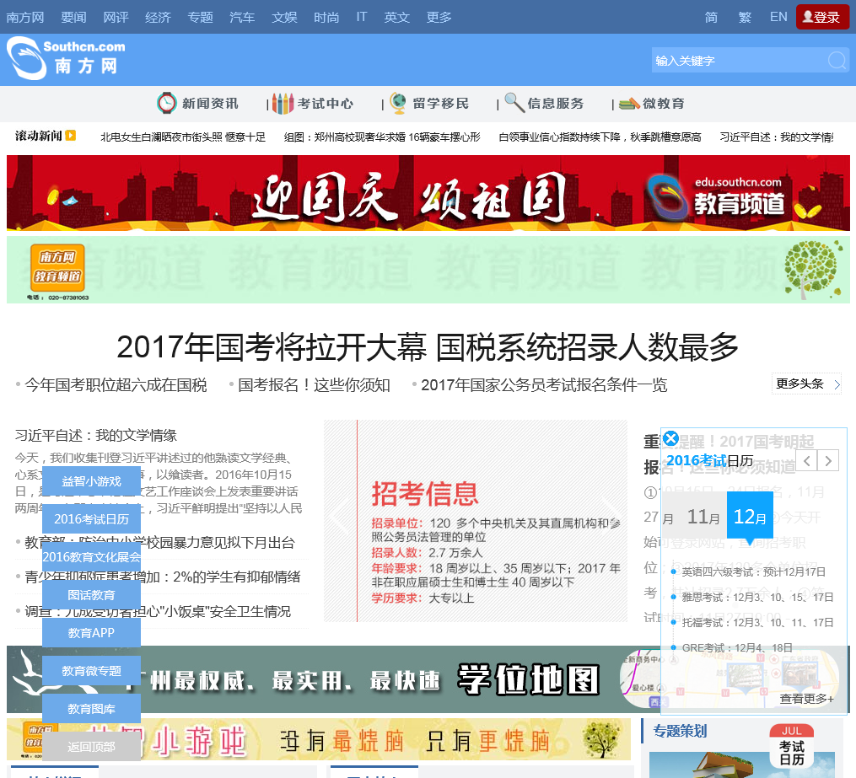856x778 pixels.
Task: Switch to EN language
Action: (x=778, y=17)
